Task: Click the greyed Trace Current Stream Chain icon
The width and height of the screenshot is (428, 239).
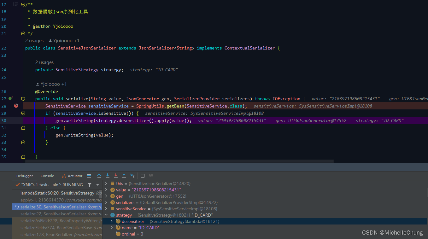Action: [151, 176]
